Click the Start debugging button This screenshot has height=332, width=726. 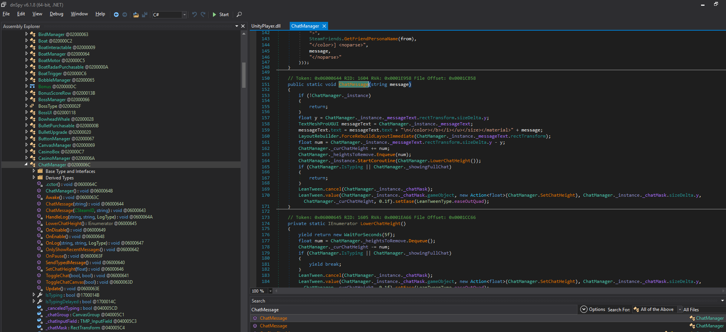(x=221, y=15)
